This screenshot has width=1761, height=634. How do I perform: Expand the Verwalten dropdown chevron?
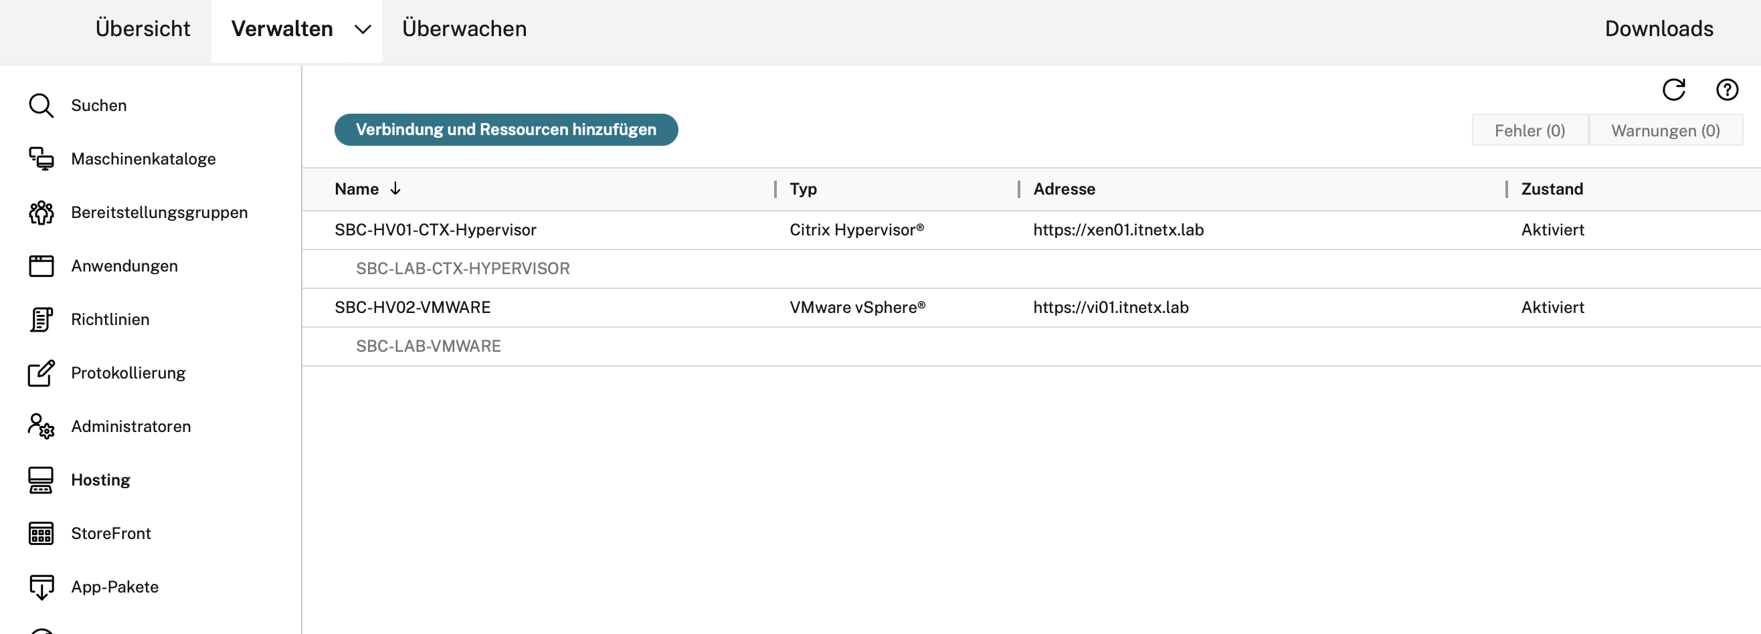click(363, 29)
